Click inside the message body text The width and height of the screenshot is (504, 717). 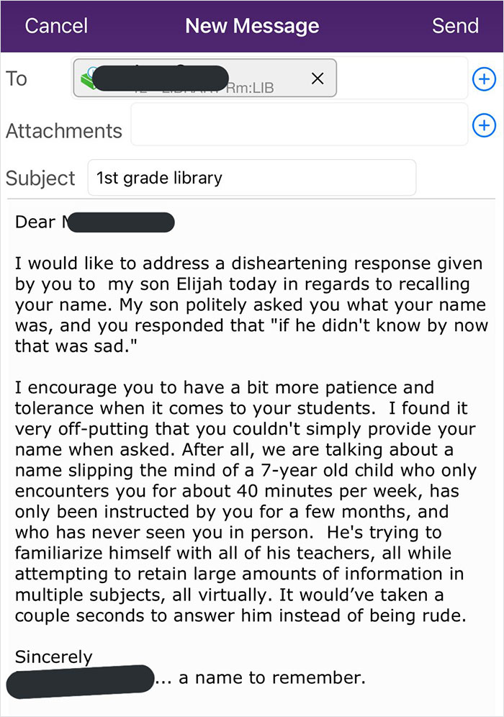[x=252, y=432]
